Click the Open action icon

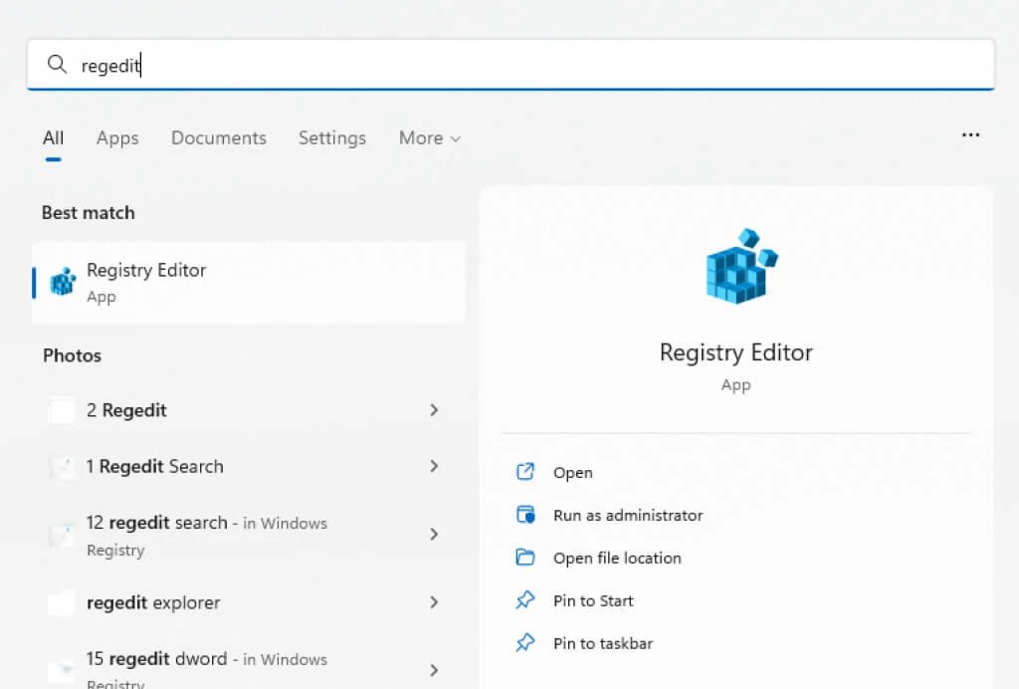[525, 472]
